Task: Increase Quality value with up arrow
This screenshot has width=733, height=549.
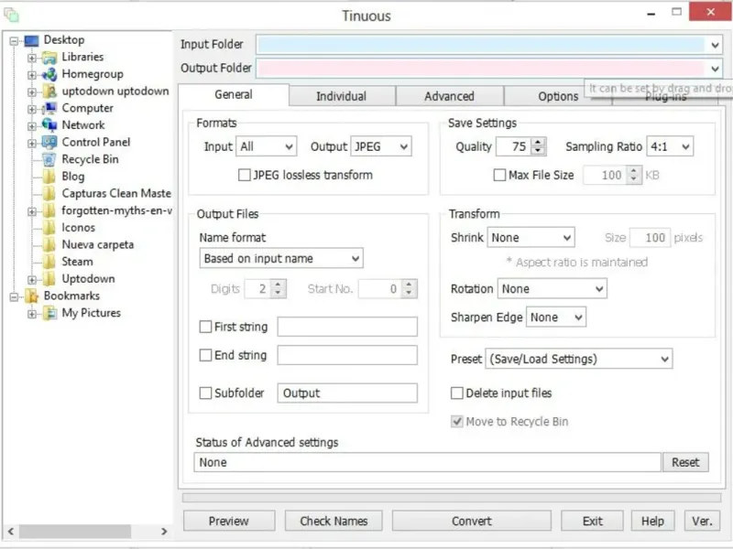Action: [539, 142]
